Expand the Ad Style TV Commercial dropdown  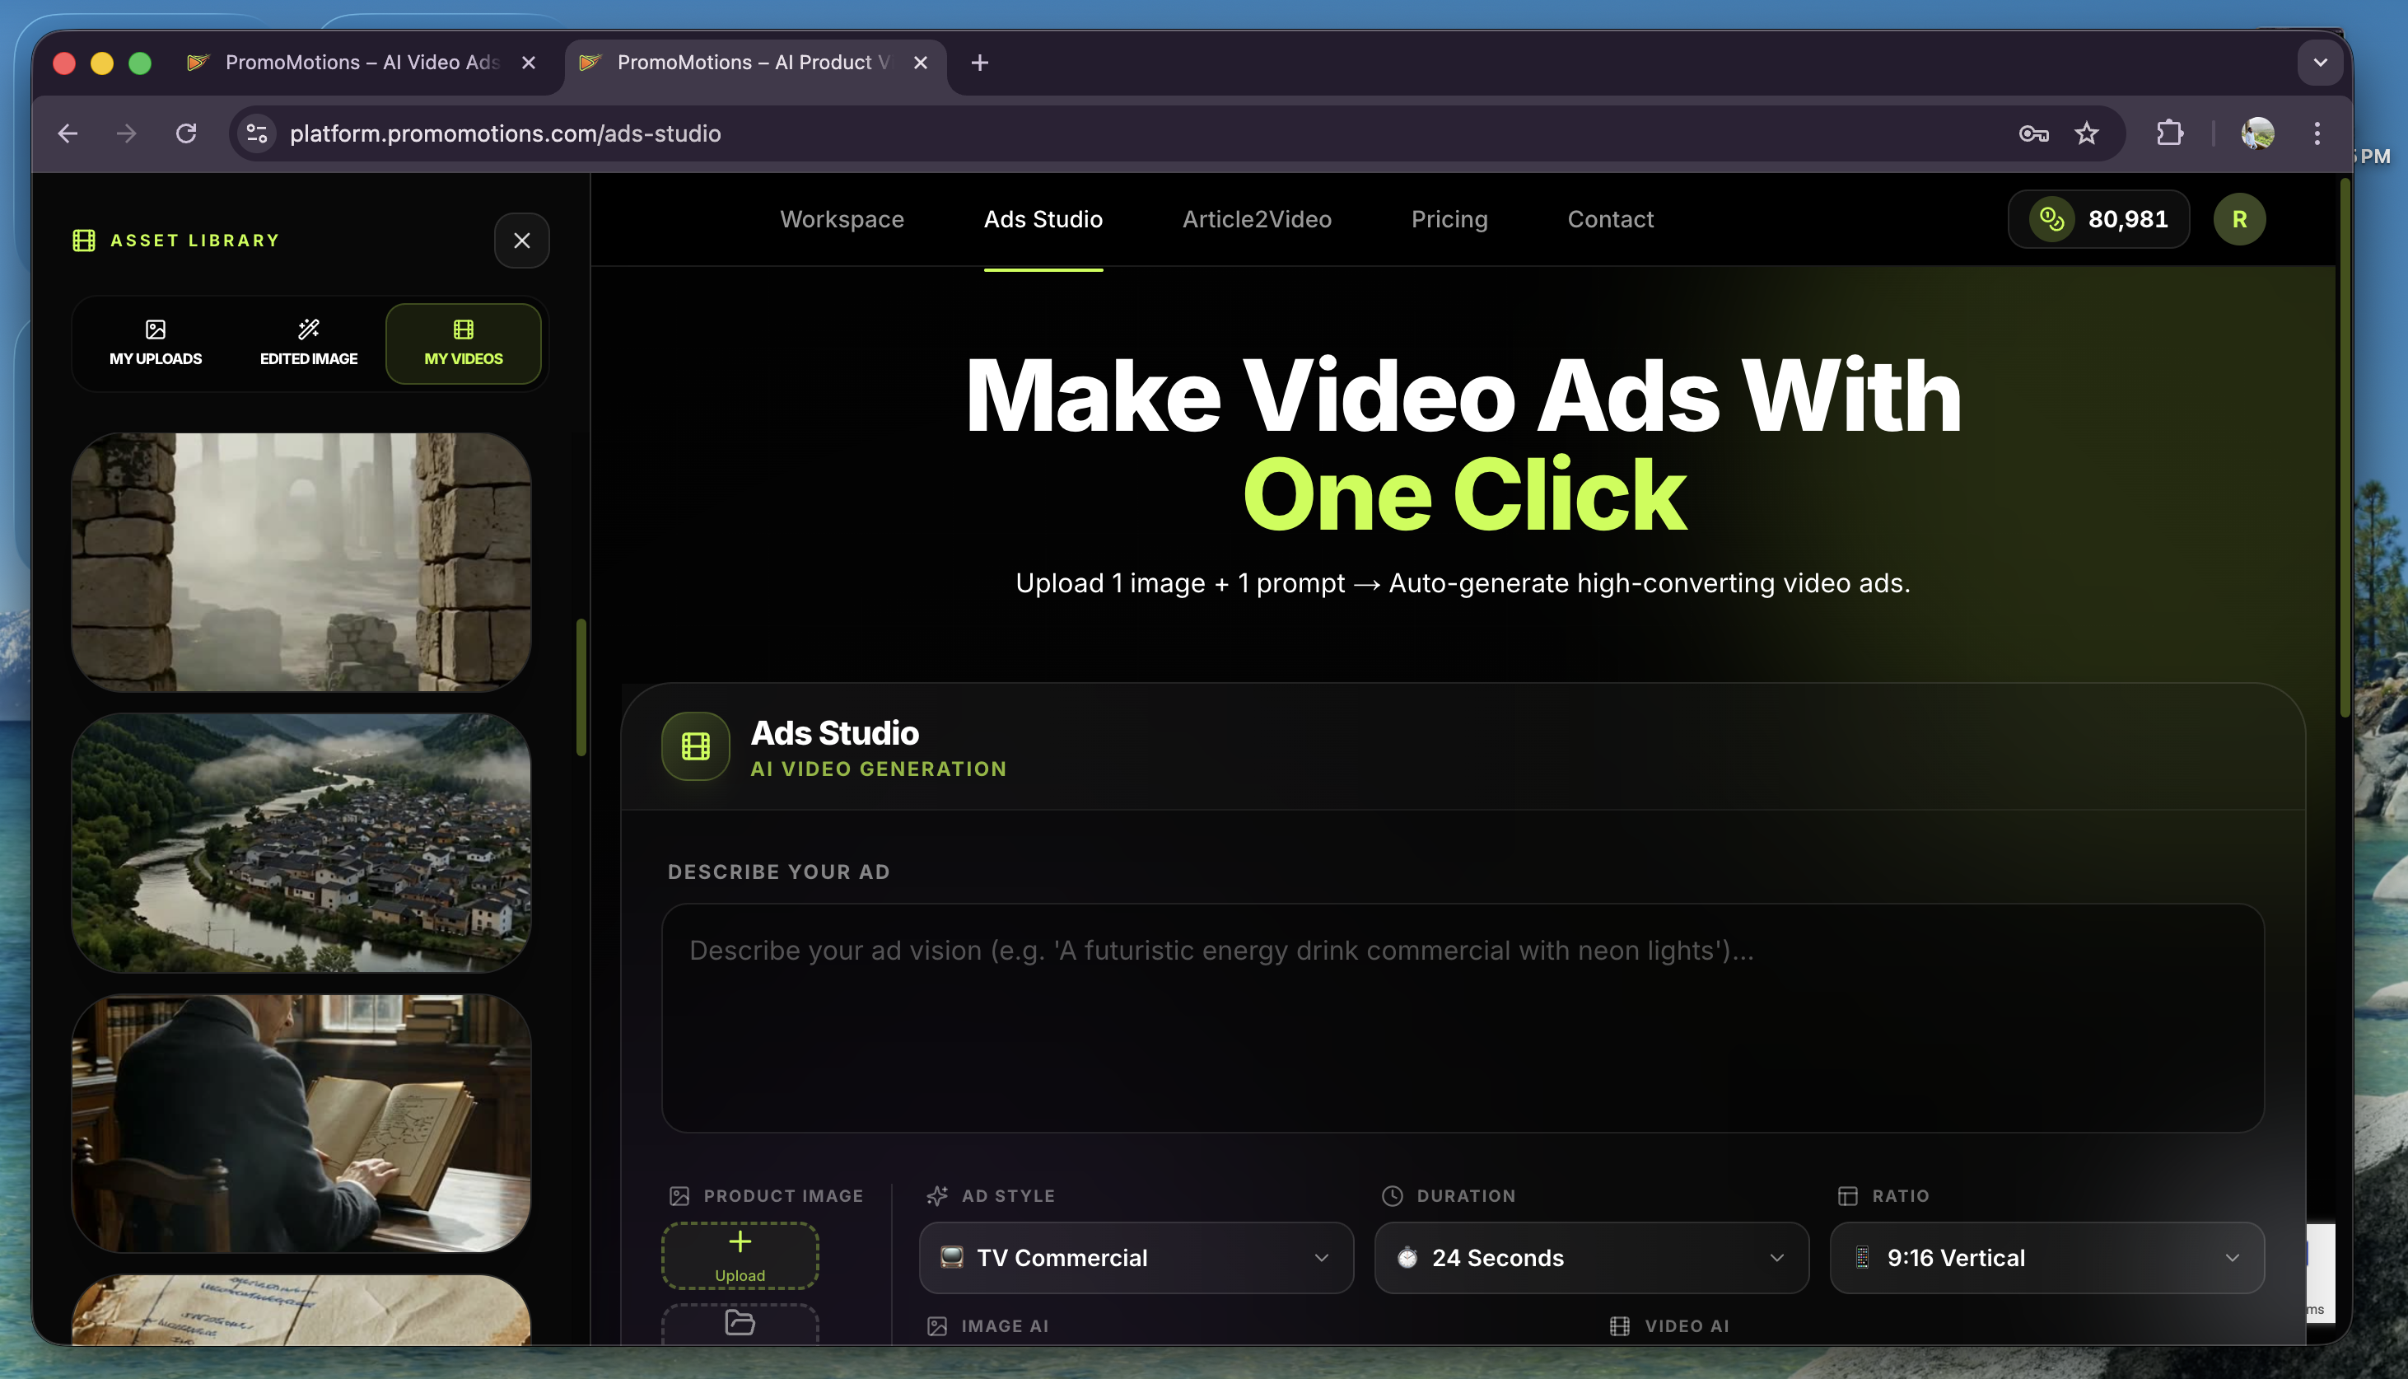click(x=1136, y=1258)
